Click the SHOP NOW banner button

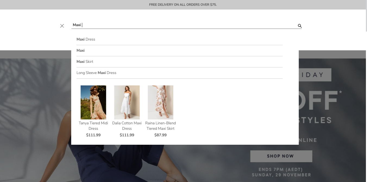click(281, 156)
